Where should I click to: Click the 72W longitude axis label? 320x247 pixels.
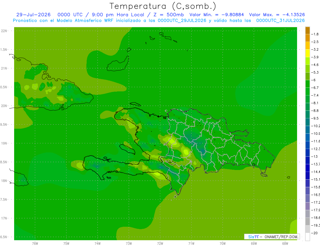[160, 243]
